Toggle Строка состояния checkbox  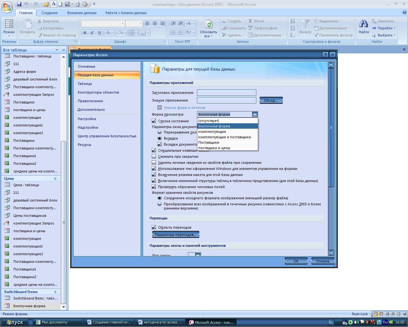pyautogui.click(x=154, y=121)
